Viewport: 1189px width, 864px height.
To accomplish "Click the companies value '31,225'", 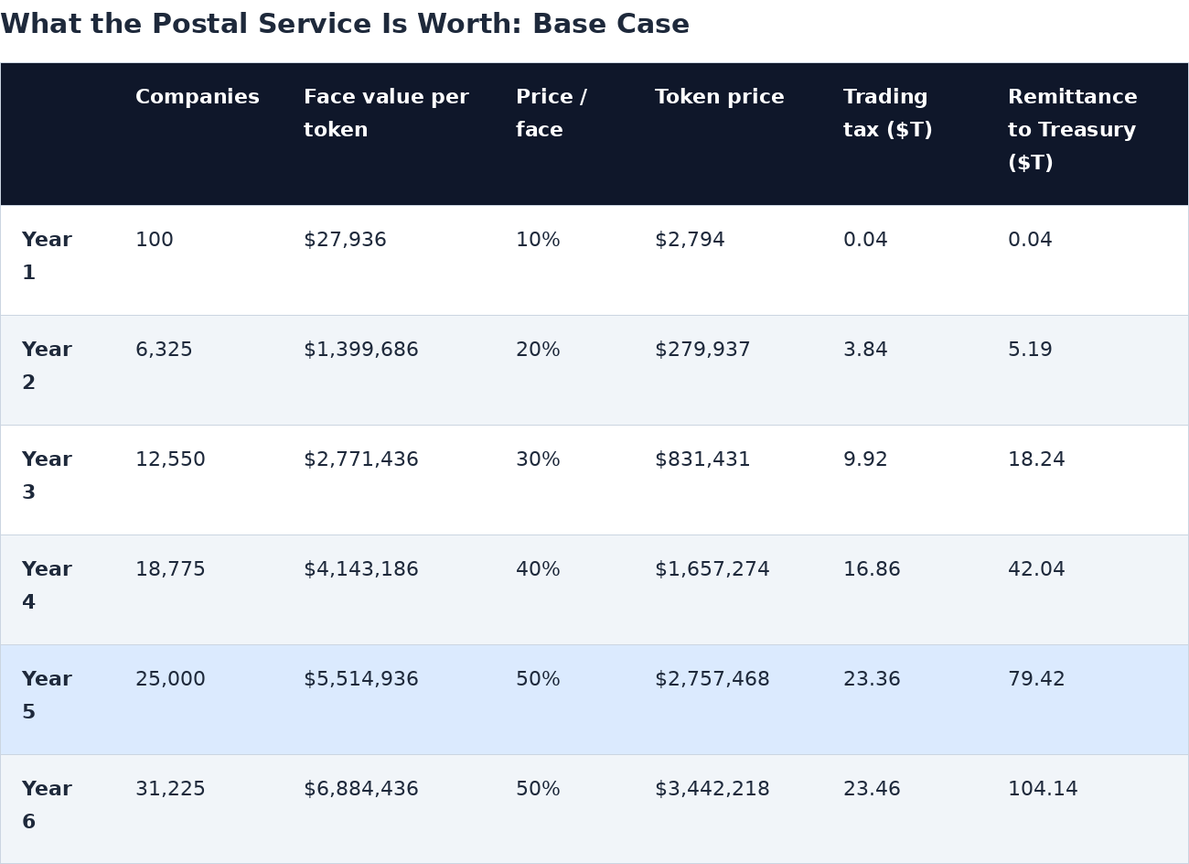I will point(170,790).
